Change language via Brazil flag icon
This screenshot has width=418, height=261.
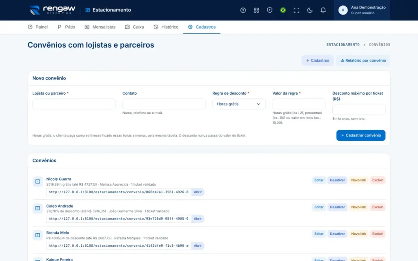click(283, 10)
